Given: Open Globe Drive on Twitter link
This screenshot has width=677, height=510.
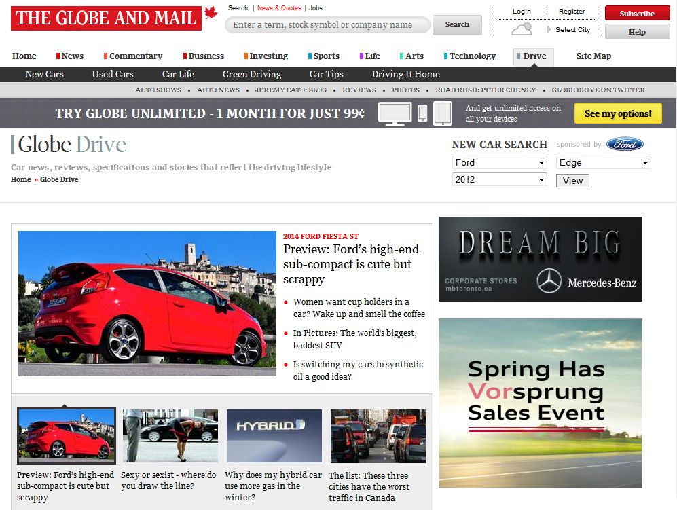Looking at the screenshot, I should (598, 90).
